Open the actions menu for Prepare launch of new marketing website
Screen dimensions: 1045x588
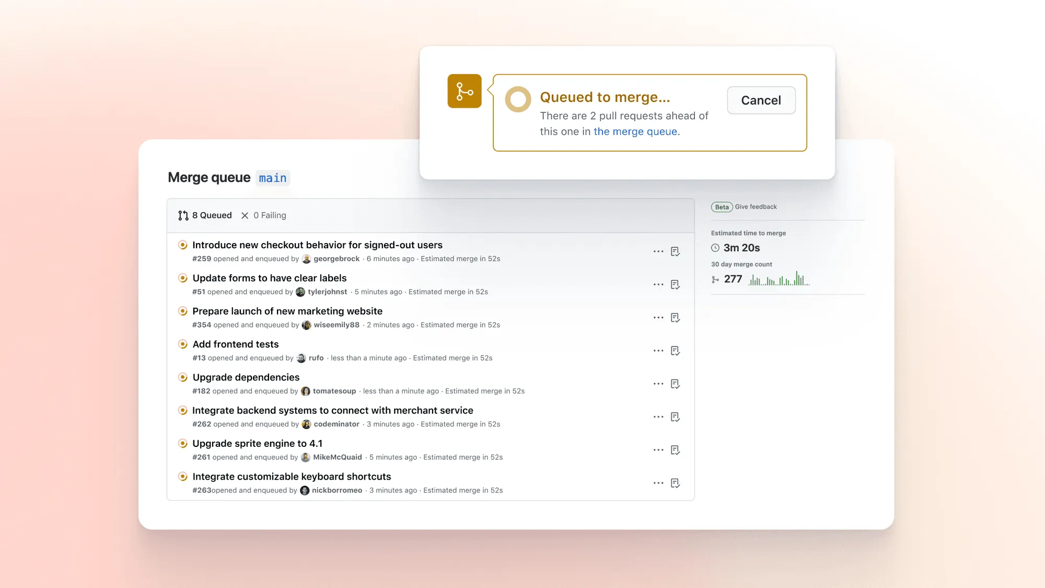(x=658, y=317)
